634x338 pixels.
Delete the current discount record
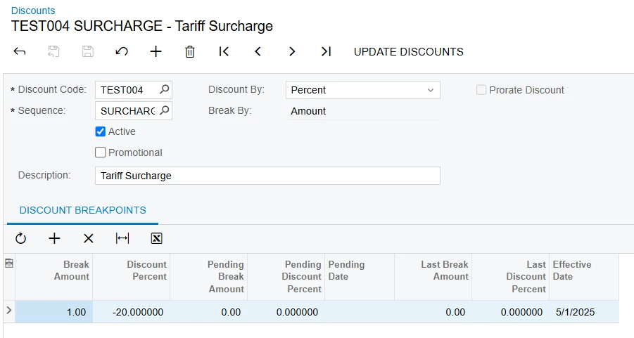click(x=189, y=51)
